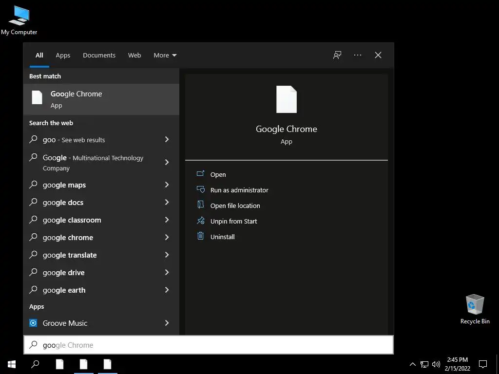Expand arrow for 'goo - See web results'
This screenshot has width=499, height=374.
[x=167, y=139]
